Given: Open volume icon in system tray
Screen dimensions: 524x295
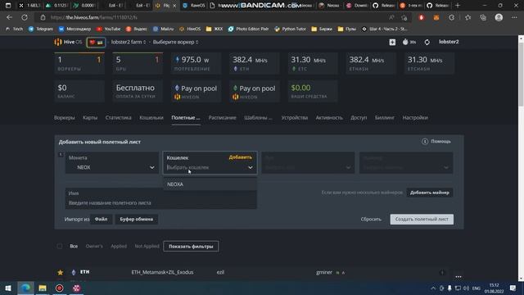Looking at the screenshot, I should click(x=466, y=288).
